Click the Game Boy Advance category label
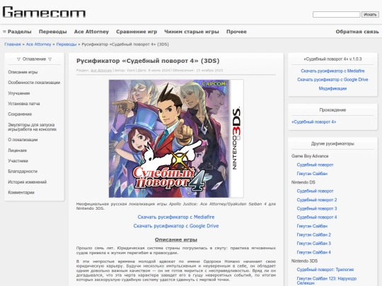This screenshot has height=286, width=382. (x=310, y=156)
